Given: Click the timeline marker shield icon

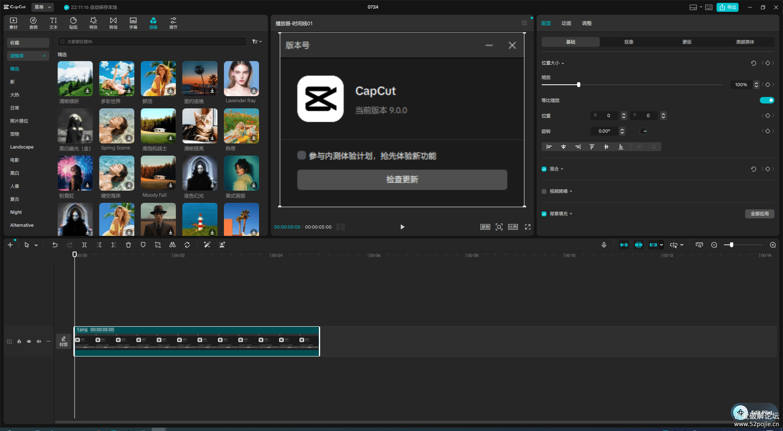Looking at the screenshot, I should click(x=143, y=245).
